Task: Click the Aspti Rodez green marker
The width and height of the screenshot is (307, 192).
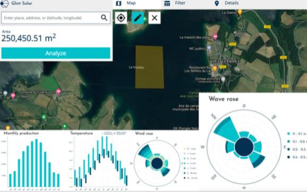Action: [x=65, y=126]
